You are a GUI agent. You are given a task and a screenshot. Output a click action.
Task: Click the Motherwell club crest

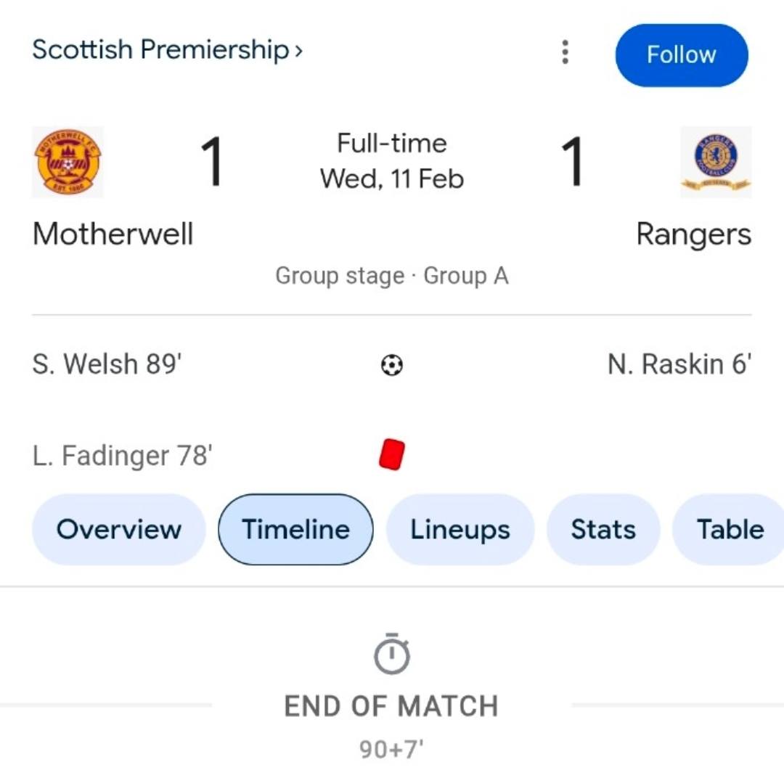(x=68, y=162)
